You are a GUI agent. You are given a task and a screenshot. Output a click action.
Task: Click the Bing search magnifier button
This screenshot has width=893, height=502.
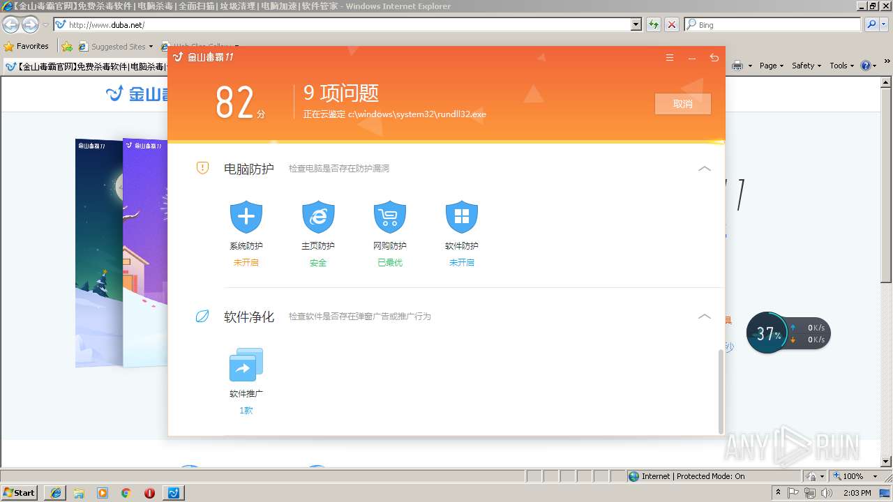[x=871, y=24]
